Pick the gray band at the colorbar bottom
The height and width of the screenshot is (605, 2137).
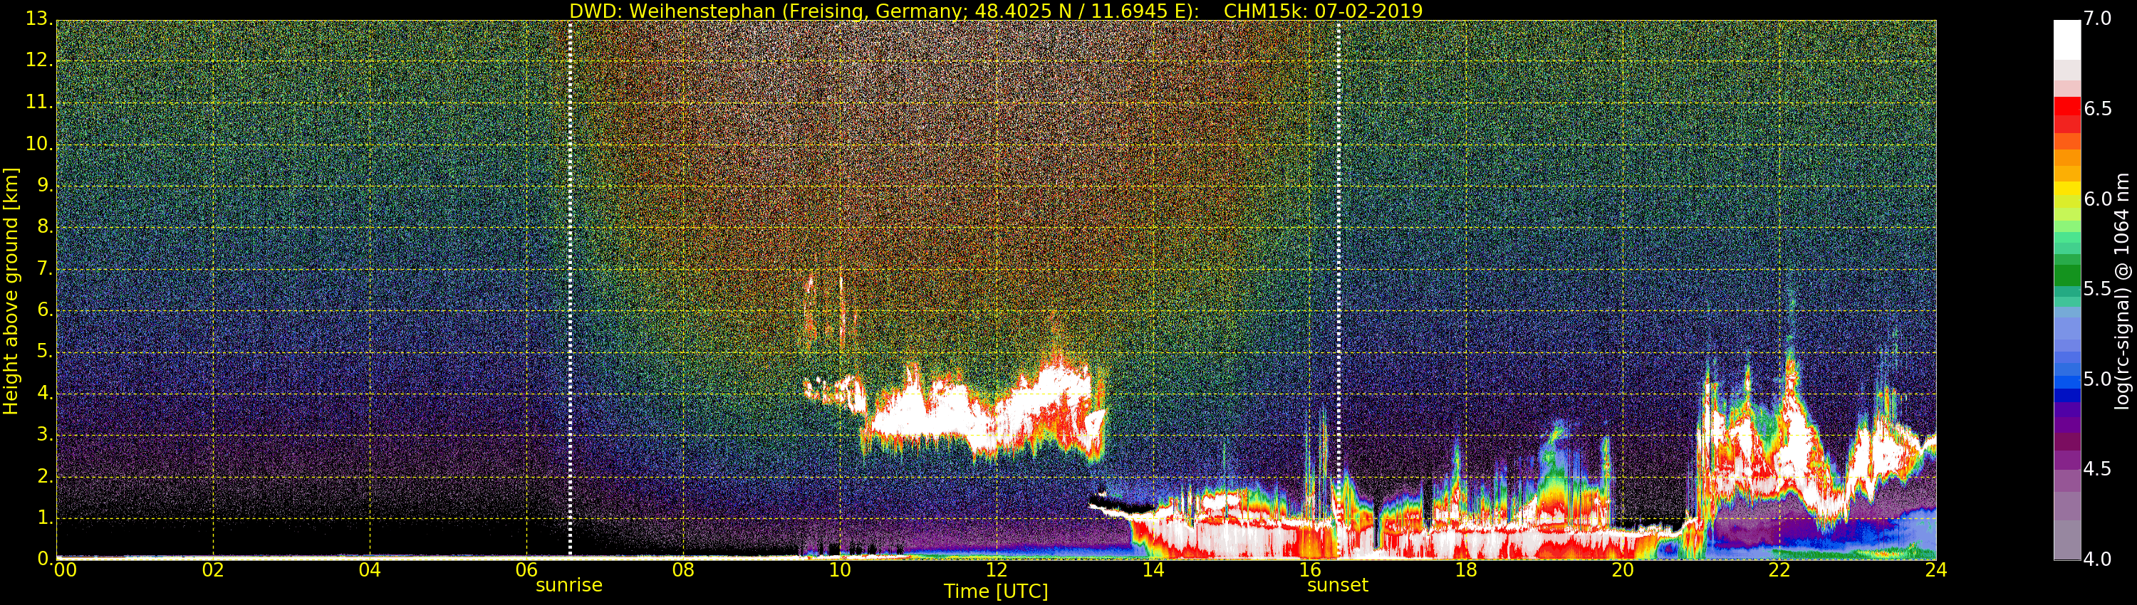click(x=2066, y=539)
